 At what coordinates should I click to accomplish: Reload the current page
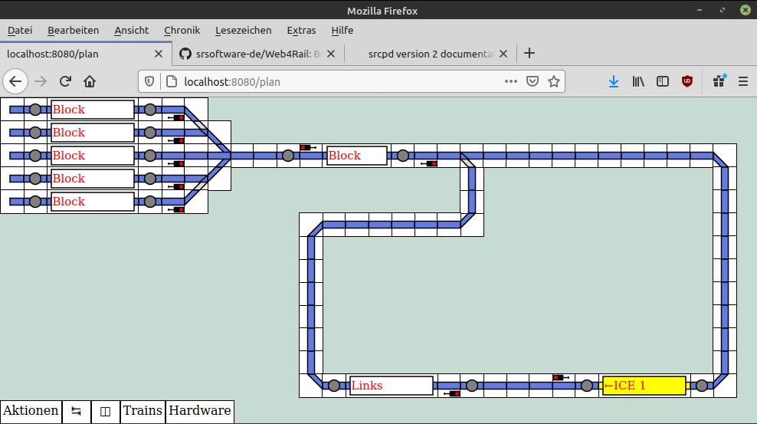66,81
